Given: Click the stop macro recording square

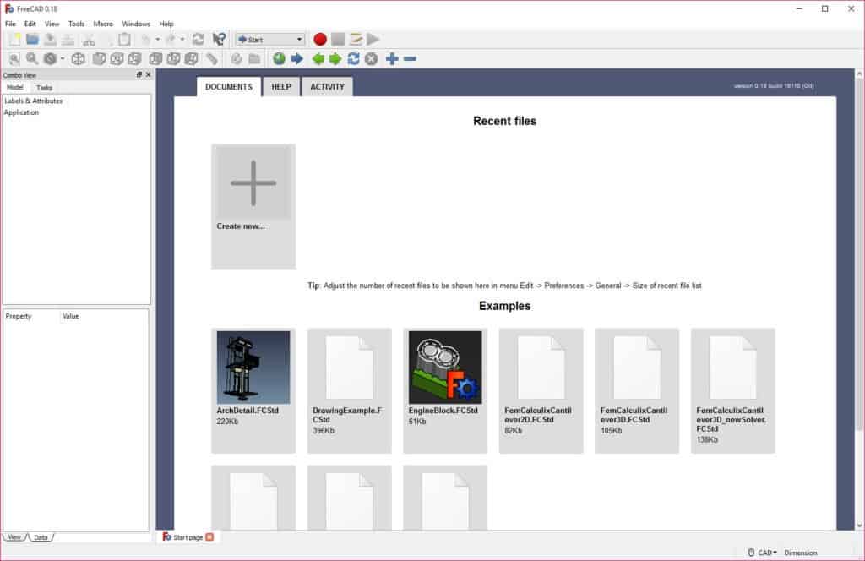Looking at the screenshot, I should [338, 39].
